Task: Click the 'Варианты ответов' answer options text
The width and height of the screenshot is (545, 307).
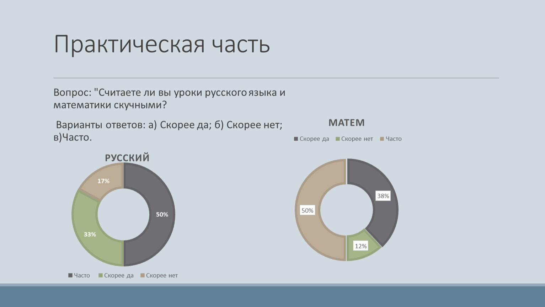Action: 168,131
